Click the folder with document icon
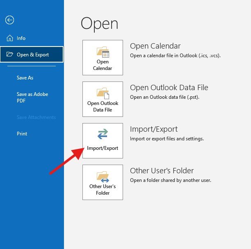The image size is (251, 249). (103, 93)
